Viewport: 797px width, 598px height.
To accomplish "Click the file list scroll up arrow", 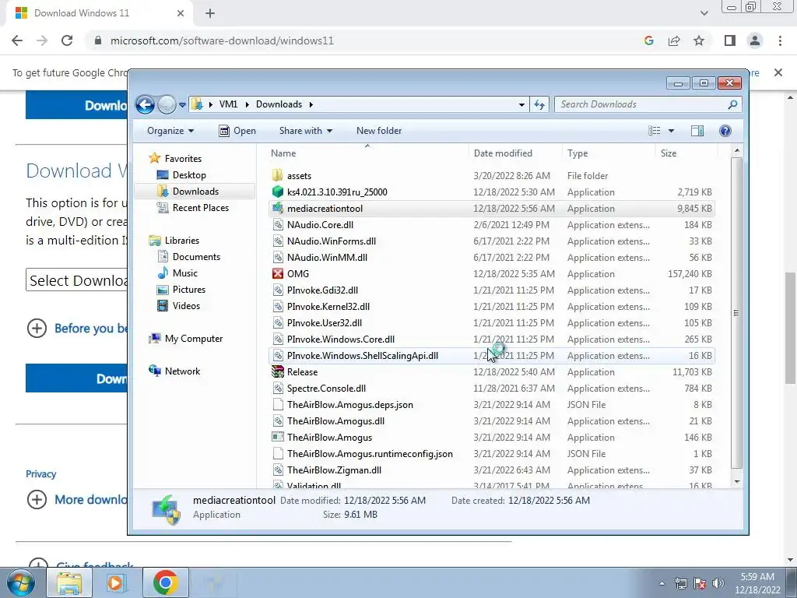I will (x=736, y=151).
